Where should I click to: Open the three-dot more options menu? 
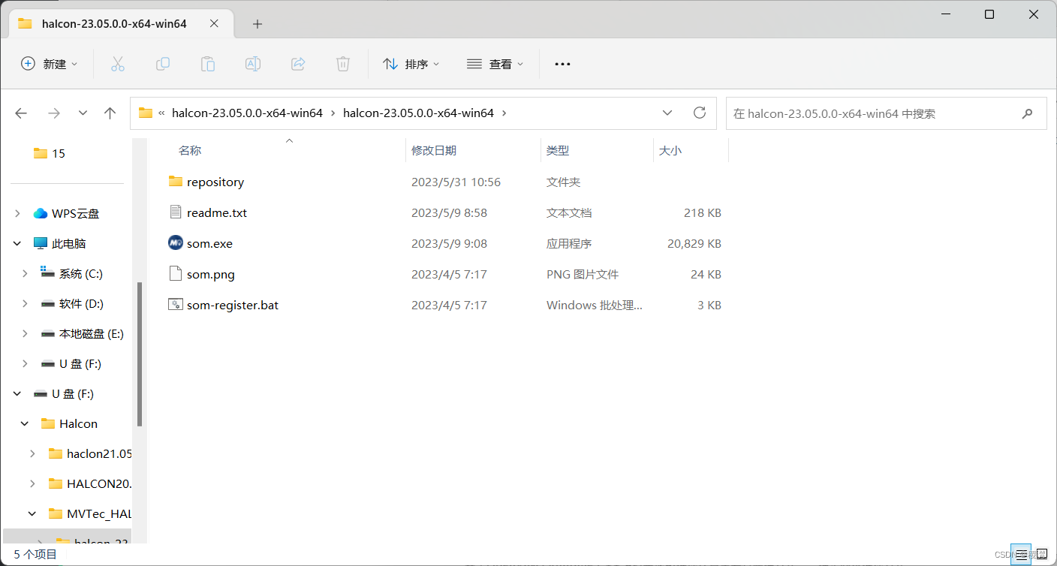click(562, 65)
